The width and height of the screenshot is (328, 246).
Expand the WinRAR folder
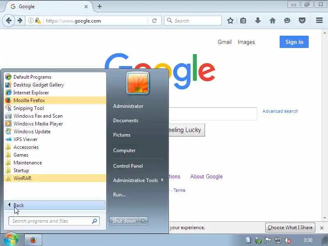click(x=55, y=178)
